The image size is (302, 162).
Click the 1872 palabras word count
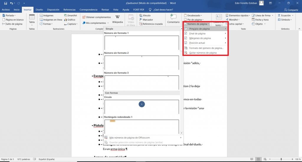point(24,159)
